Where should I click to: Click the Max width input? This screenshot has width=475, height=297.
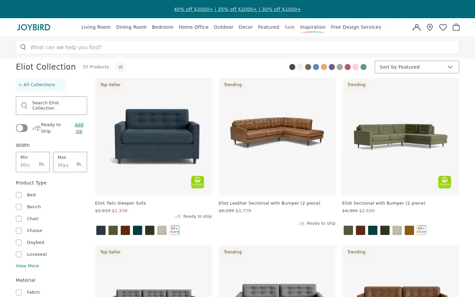tap(70, 162)
